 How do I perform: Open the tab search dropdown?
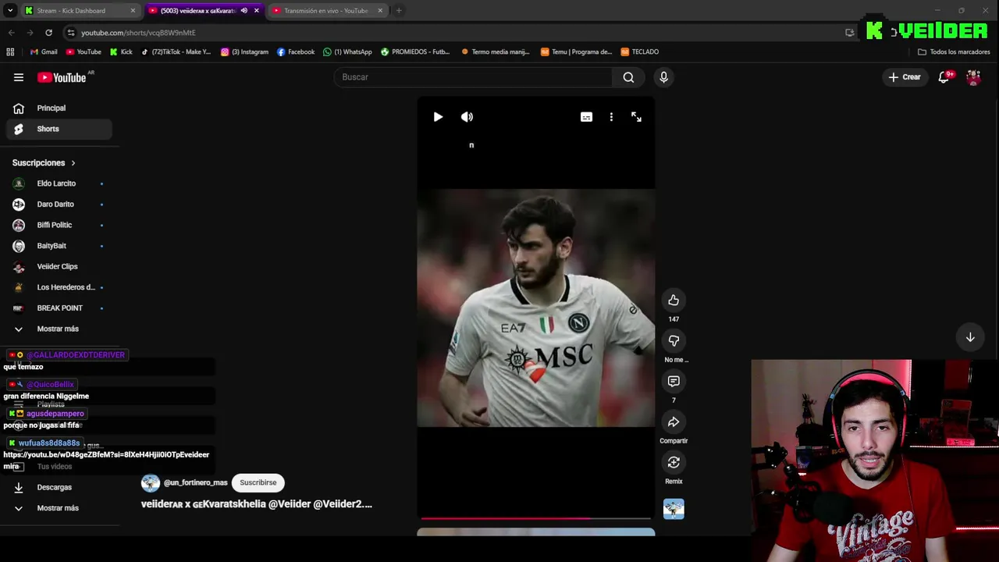pyautogui.click(x=10, y=11)
